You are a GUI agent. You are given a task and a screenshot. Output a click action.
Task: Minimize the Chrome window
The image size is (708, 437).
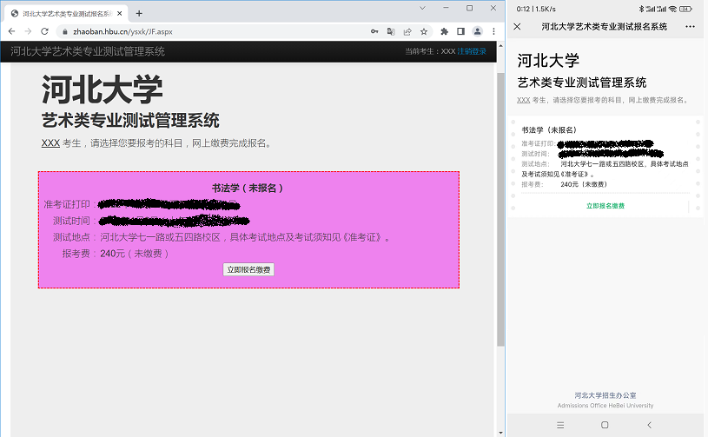pyautogui.click(x=447, y=8)
